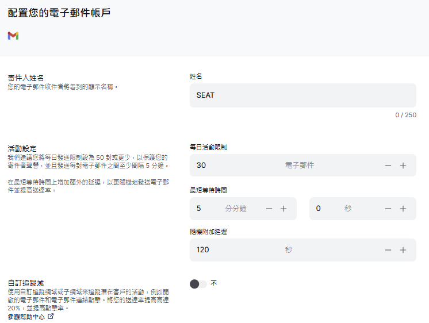The image size is (429, 323).
Task: Click the 配置您的電子郵件帳戶 page title
Action: point(59,13)
